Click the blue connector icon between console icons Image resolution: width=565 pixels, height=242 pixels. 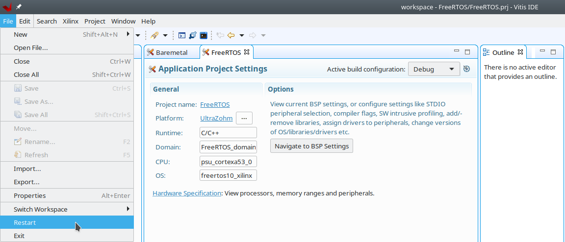[192, 35]
